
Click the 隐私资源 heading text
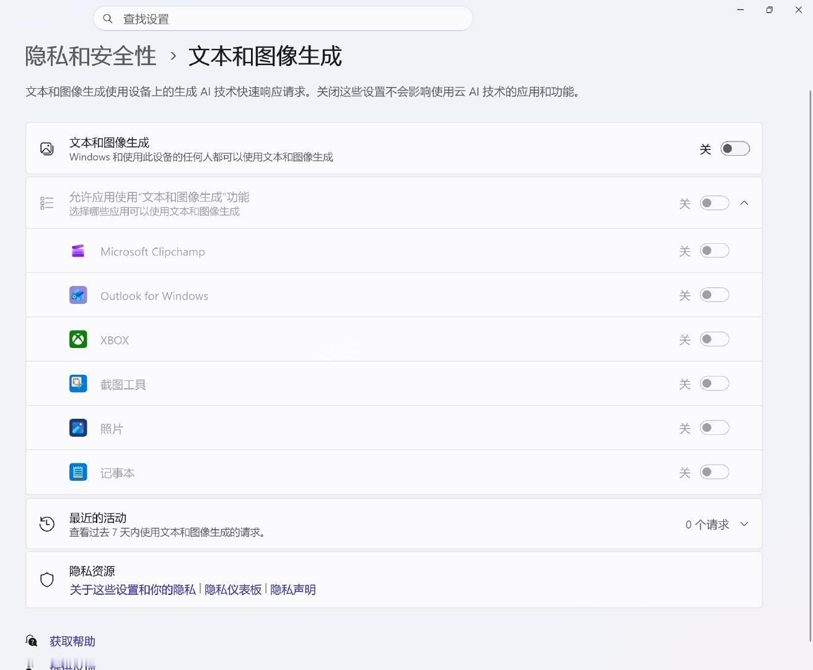point(92,571)
